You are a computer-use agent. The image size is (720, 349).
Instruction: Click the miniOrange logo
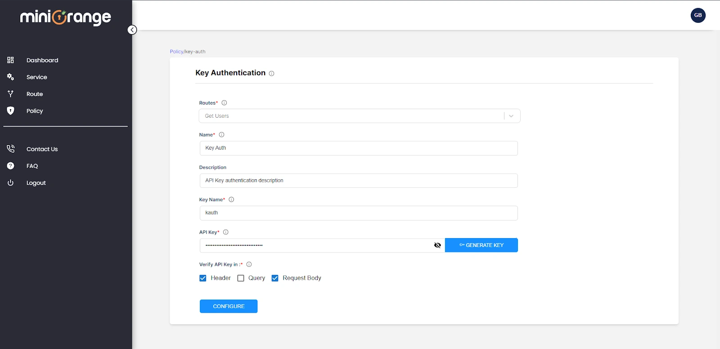(66, 18)
